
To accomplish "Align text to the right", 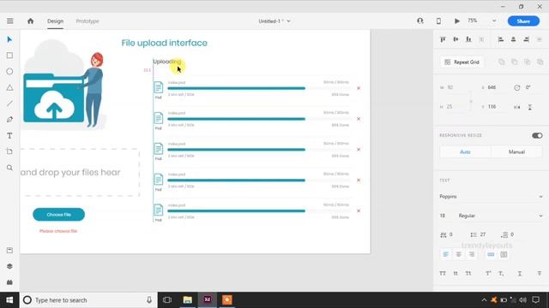I will point(471,254).
